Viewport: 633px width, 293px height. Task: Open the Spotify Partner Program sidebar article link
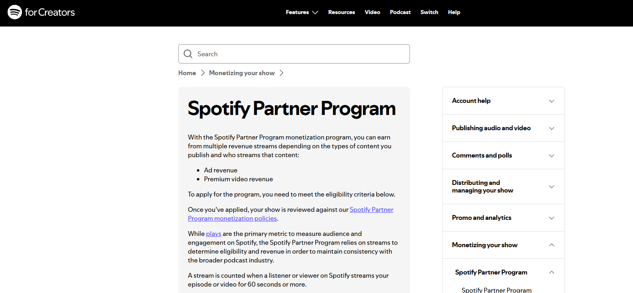click(496, 290)
